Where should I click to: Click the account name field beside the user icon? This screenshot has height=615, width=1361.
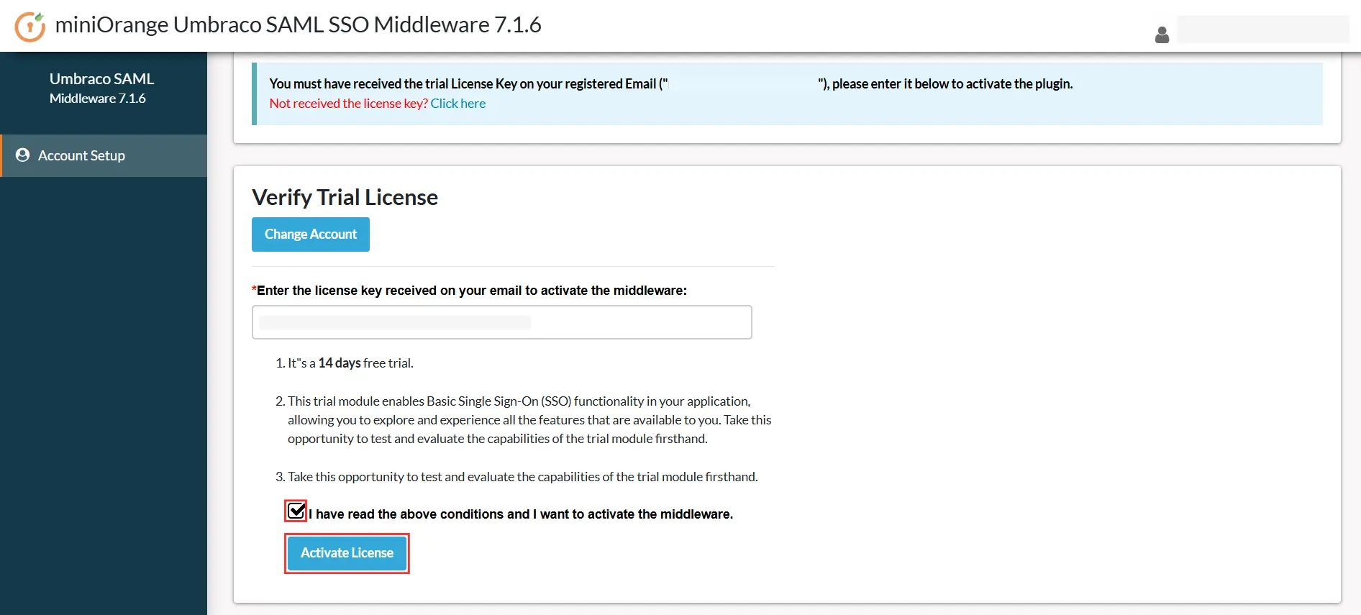tap(1262, 29)
